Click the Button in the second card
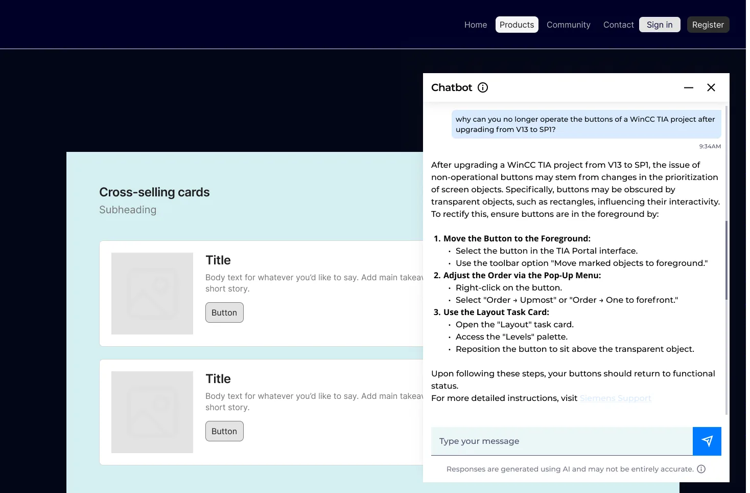The width and height of the screenshot is (750, 493). tap(224, 431)
